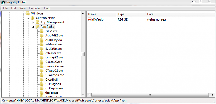The width and height of the screenshot is (216, 104).
Task: Click the cmmgr32.exe folder icon
Action: tap(42, 57)
